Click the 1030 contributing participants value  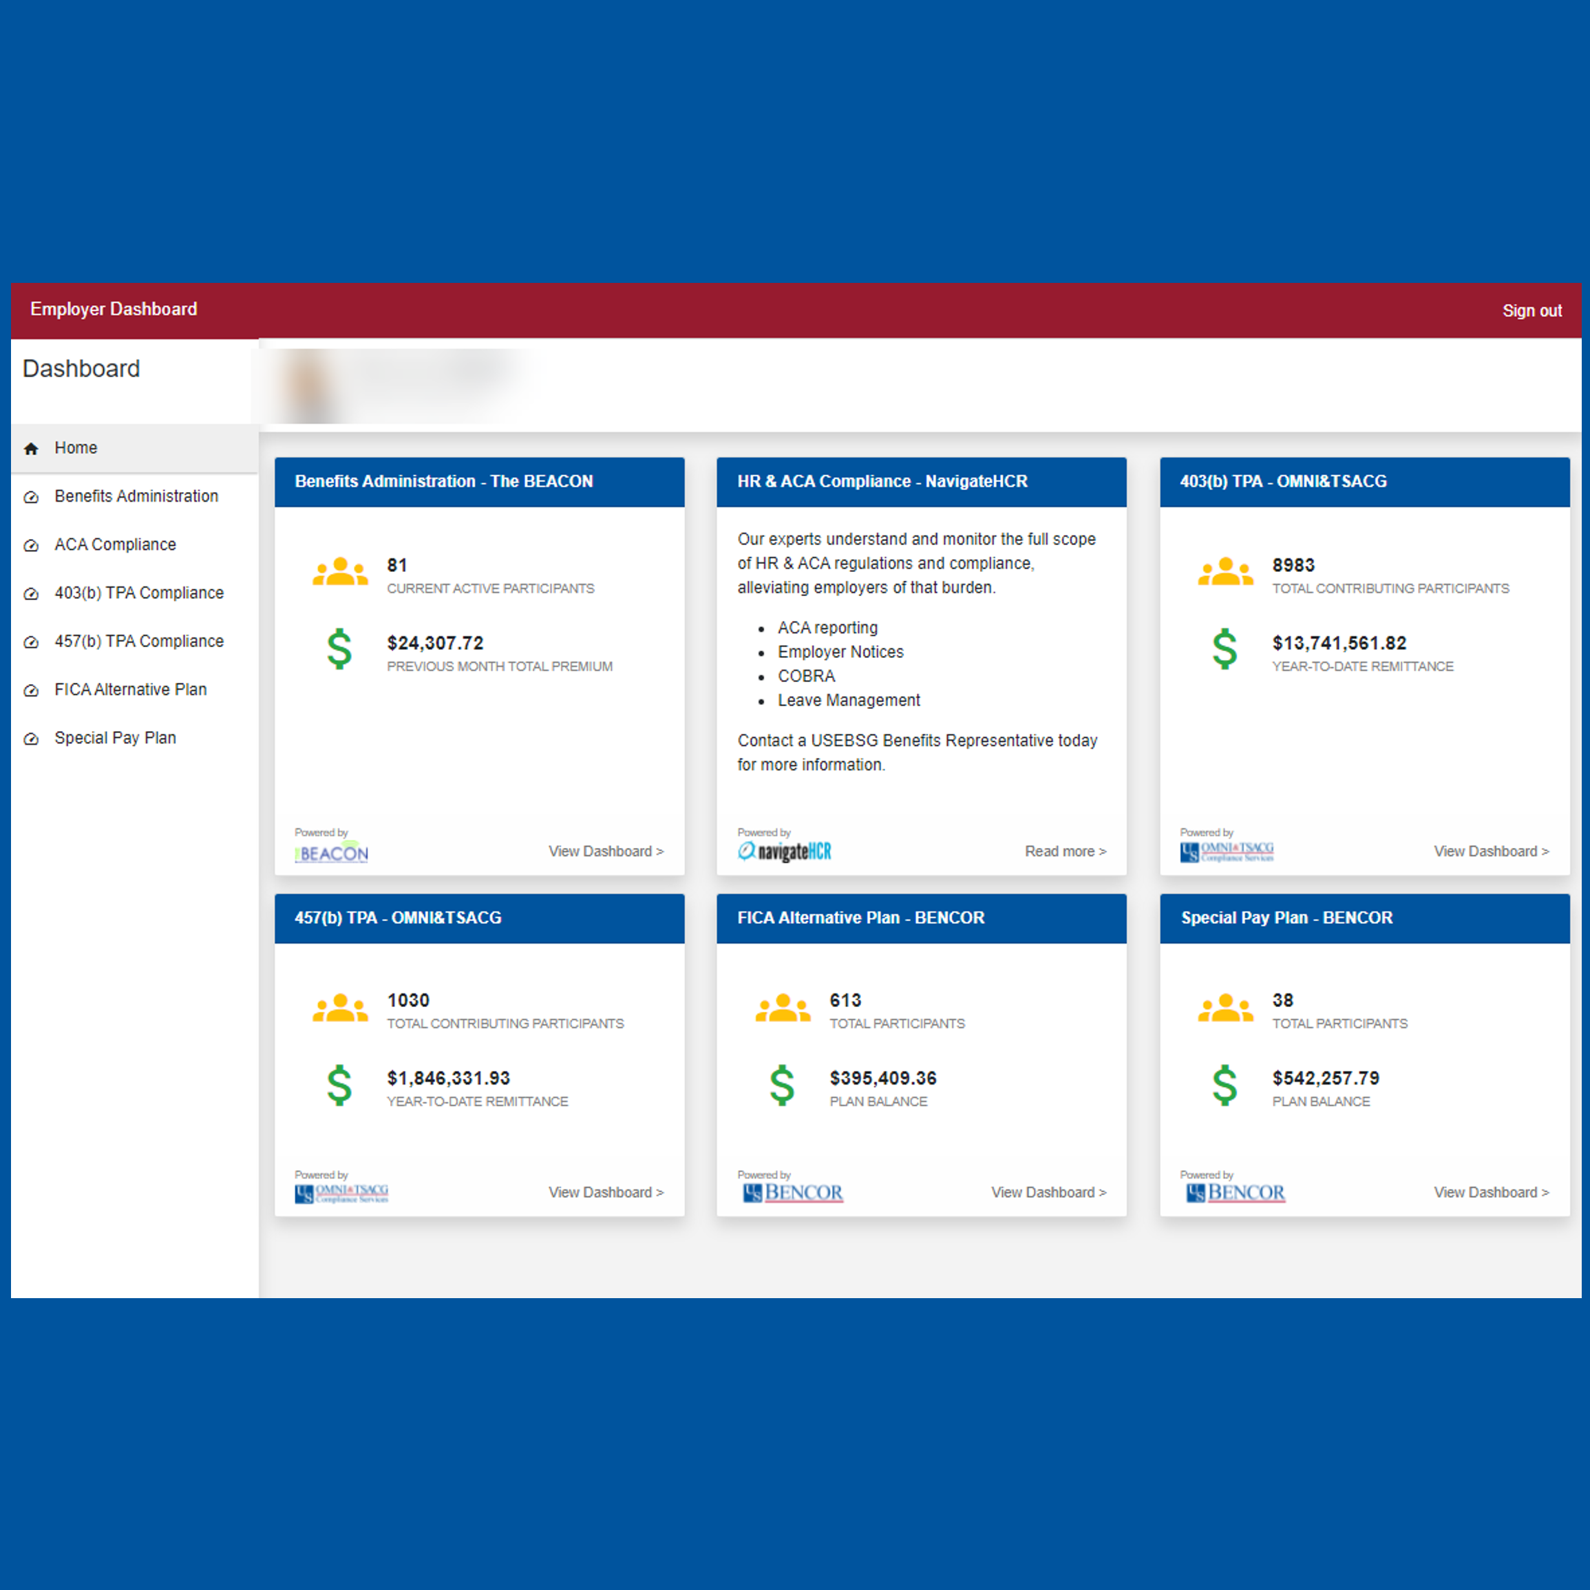pos(408,1001)
